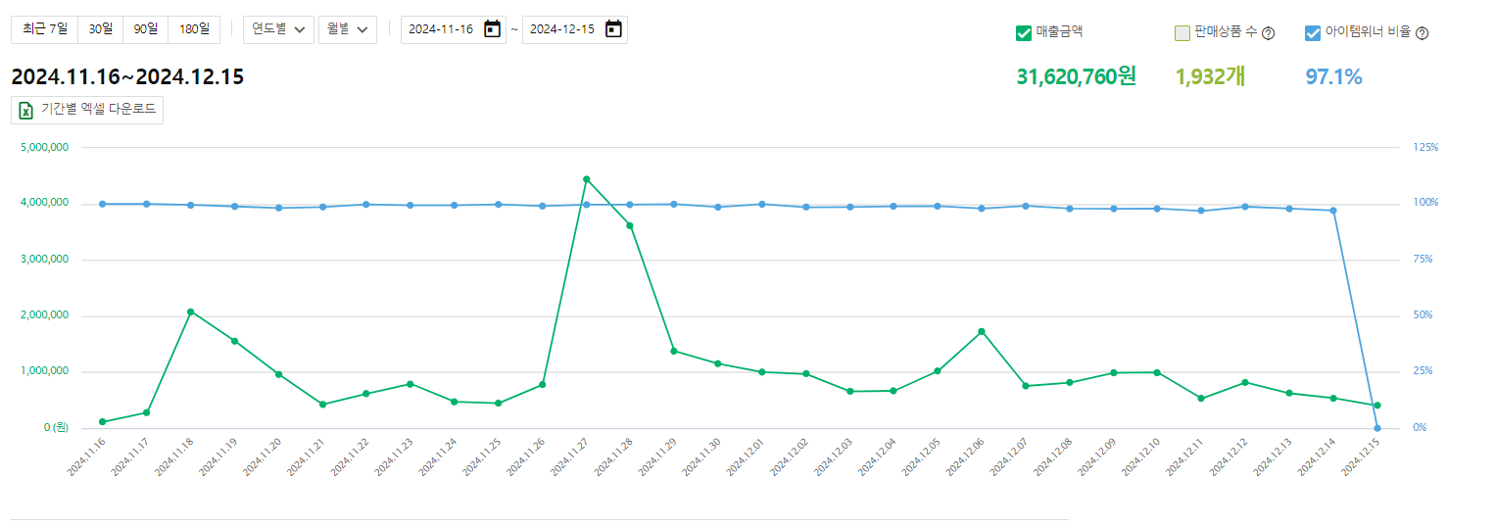Select the 최근 7일 period tab
This screenshot has height=527, width=1496.
click(x=44, y=29)
